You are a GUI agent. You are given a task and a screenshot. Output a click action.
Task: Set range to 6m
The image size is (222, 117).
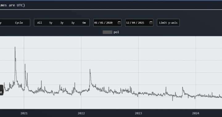[x=84, y=23]
